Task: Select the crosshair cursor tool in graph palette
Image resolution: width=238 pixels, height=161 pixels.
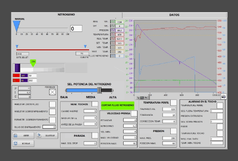Action: tap(138, 98)
